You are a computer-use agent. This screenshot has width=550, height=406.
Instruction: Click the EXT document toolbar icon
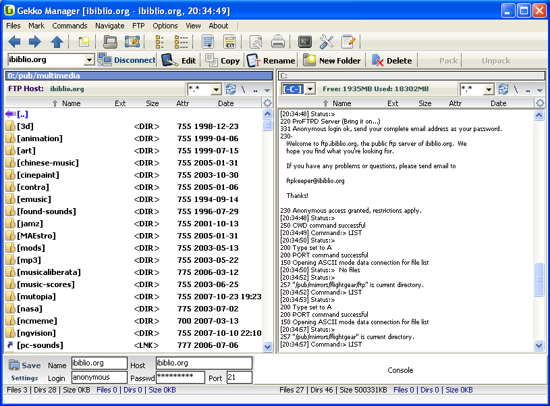(229, 42)
